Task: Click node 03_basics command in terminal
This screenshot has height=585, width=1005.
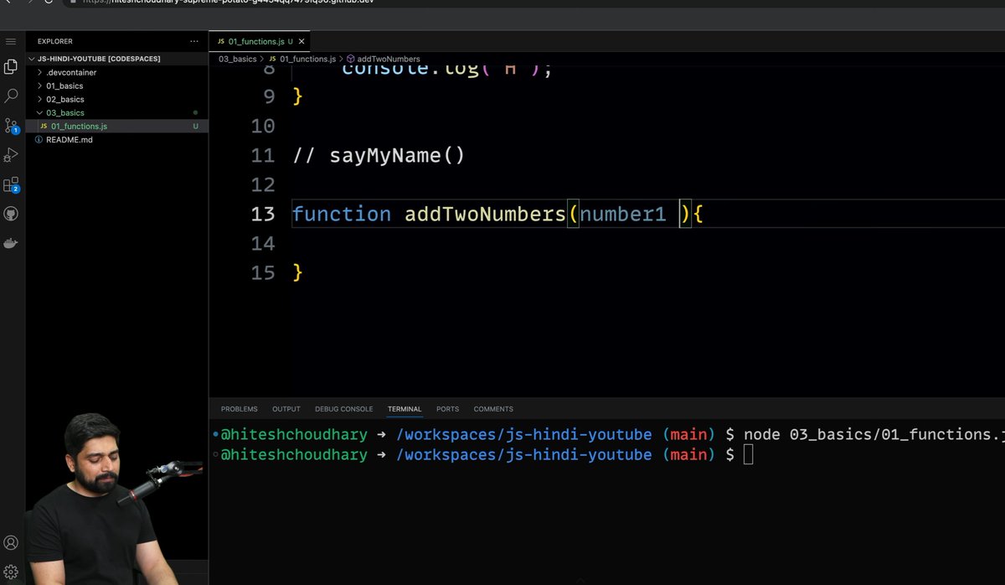Action: [x=874, y=434]
